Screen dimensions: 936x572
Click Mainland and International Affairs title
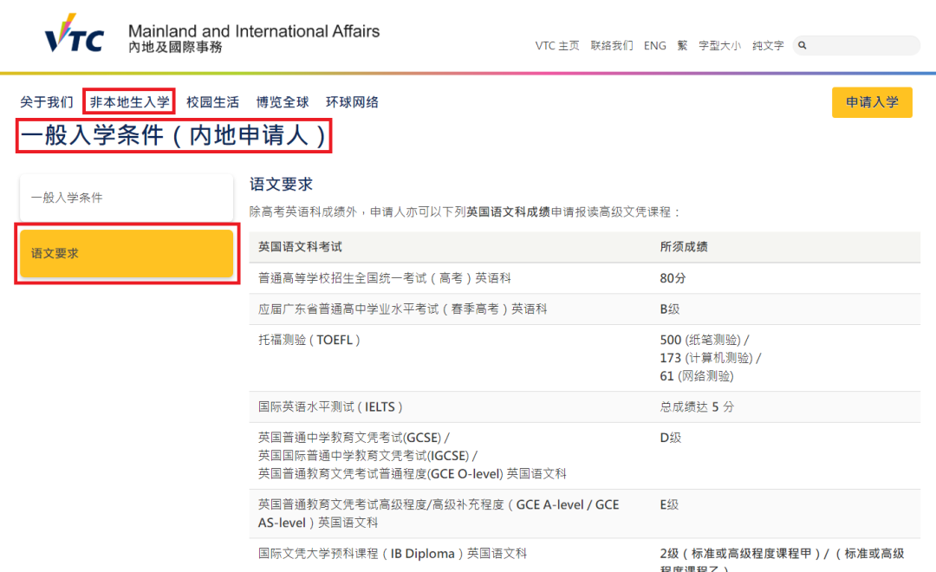tap(254, 32)
